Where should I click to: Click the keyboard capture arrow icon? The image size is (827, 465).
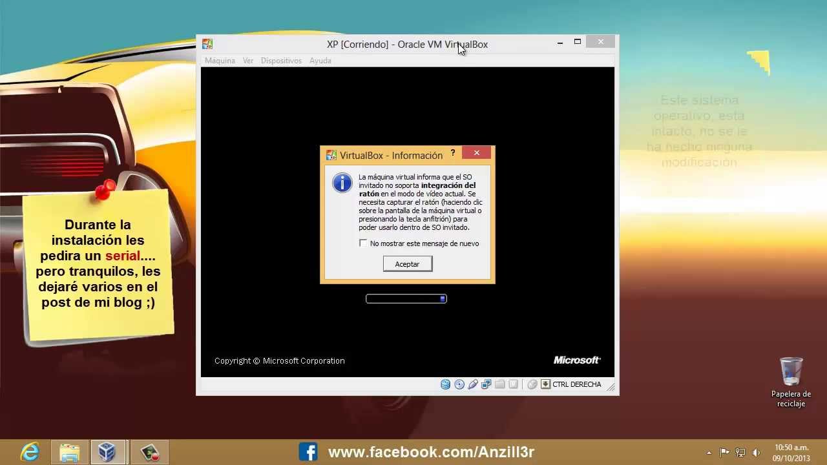tap(545, 384)
